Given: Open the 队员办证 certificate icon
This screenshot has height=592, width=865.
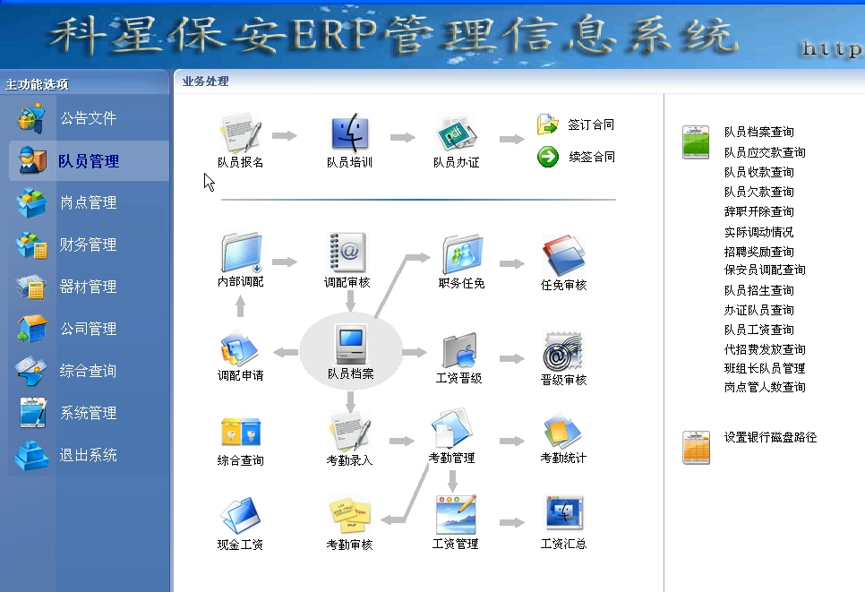Looking at the screenshot, I should (x=456, y=134).
